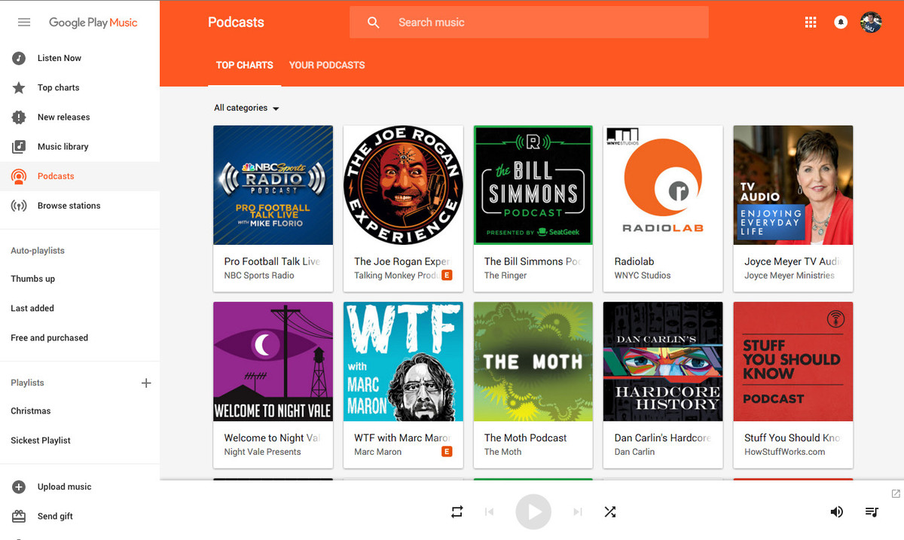Toggle shuffle playback

coord(610,512)
